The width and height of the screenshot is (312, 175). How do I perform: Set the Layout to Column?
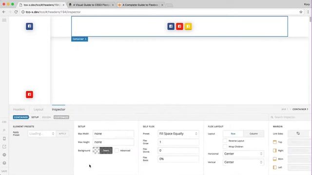(x=253, y=134)
